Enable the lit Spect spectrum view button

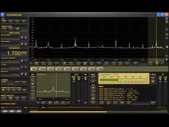(37, 64)
